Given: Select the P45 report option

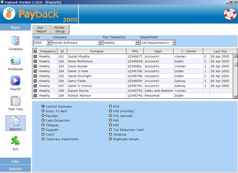Looking at the screenshot, I should 111,120.
